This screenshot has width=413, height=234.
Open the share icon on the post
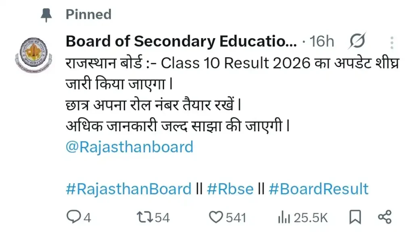click(386, 217)
